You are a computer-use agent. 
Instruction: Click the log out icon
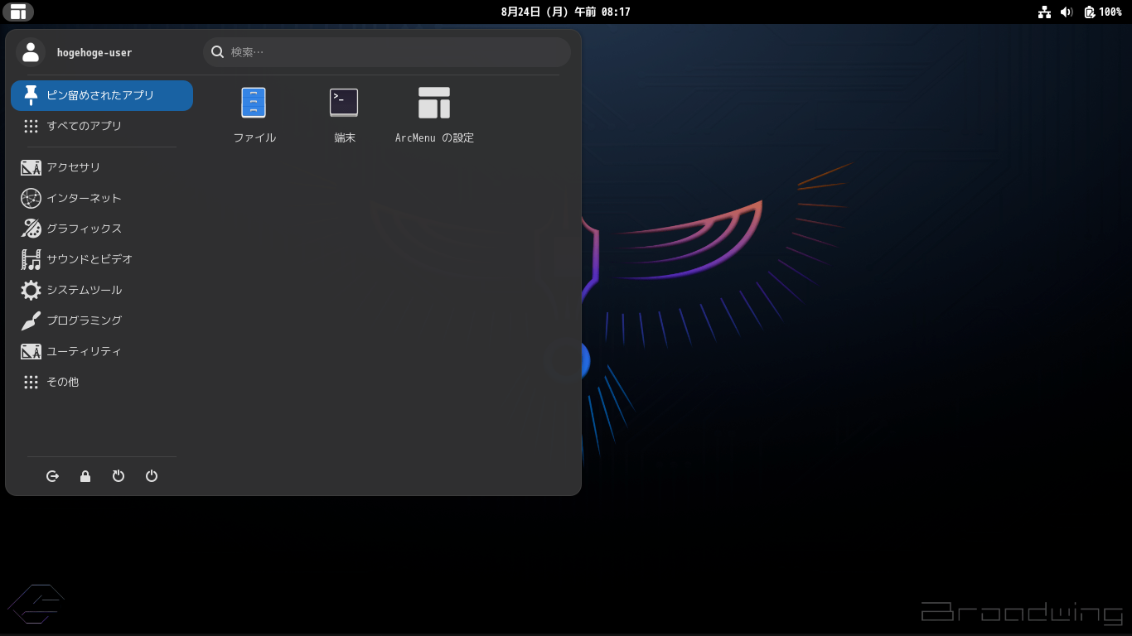click(x=53, y=476)
